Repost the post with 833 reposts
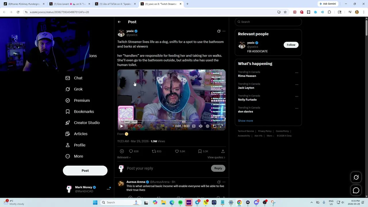Screen dimensions: 368x207 click(x=157, y=151)
